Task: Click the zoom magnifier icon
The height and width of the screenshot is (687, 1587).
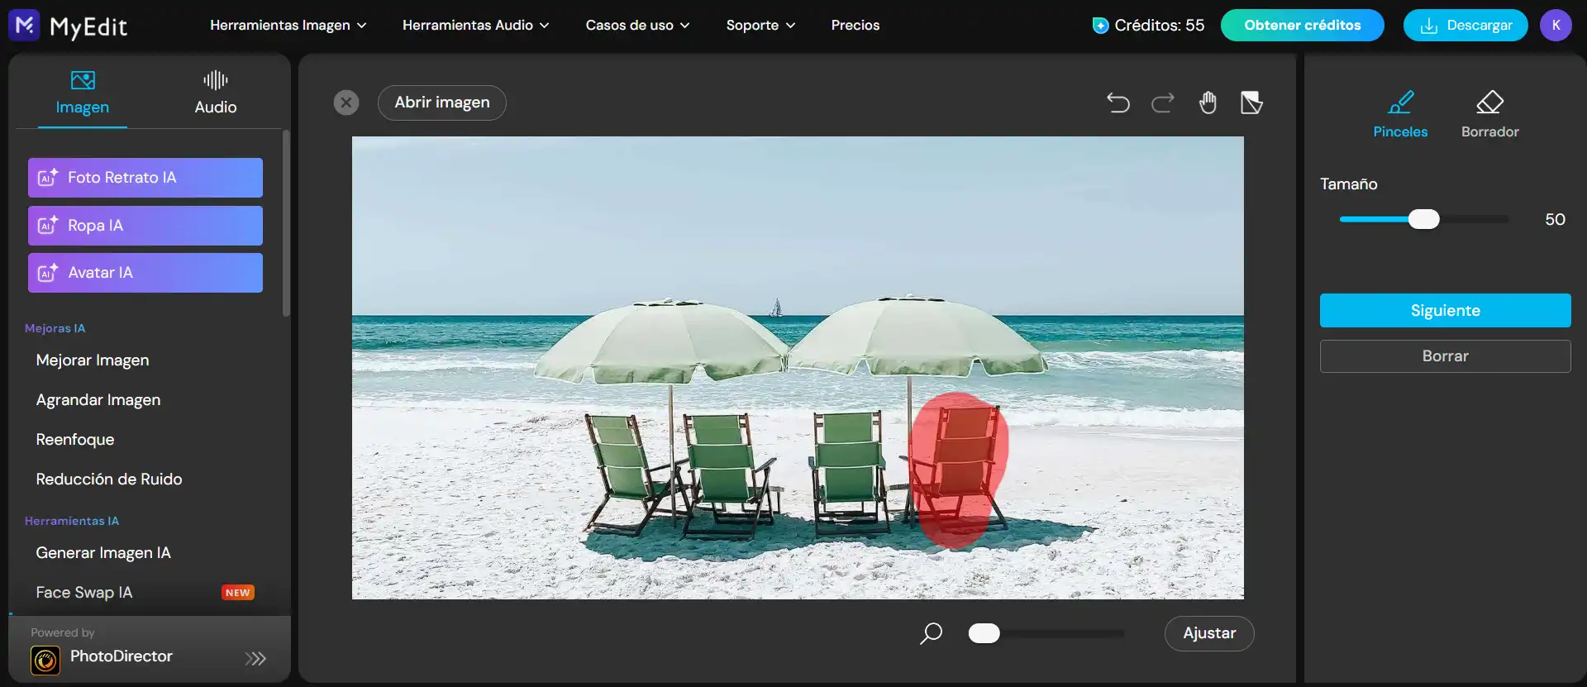Action: click(x=932, y=633)
